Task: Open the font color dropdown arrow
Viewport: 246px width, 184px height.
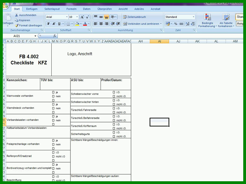Action: tap(89, 24)
